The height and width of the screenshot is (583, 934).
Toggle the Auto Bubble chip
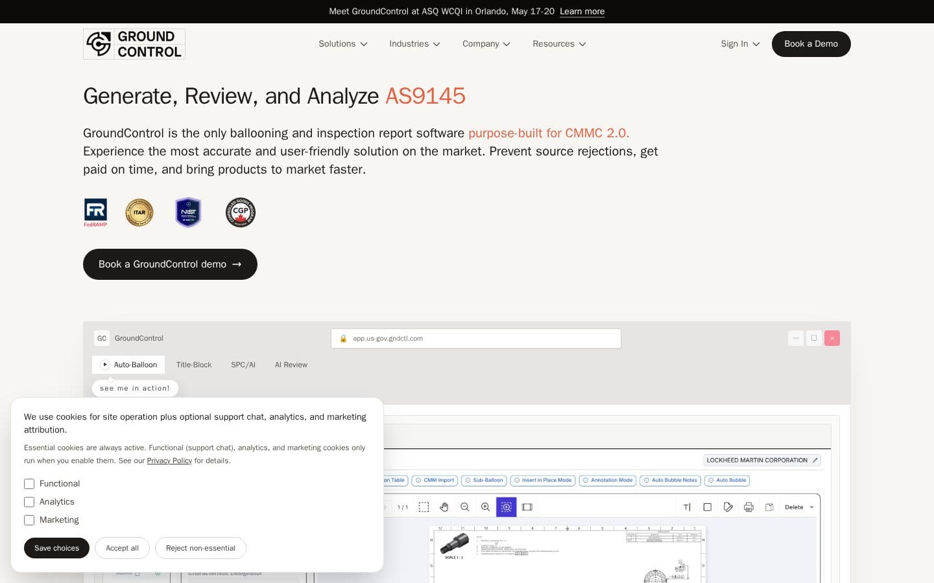[727, 481]
